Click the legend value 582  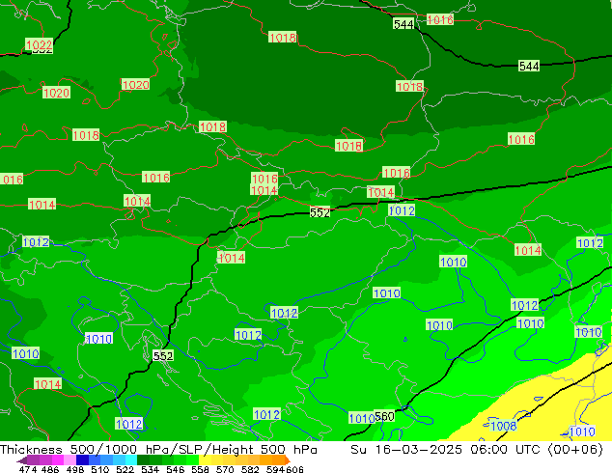(x=250, y=469)
